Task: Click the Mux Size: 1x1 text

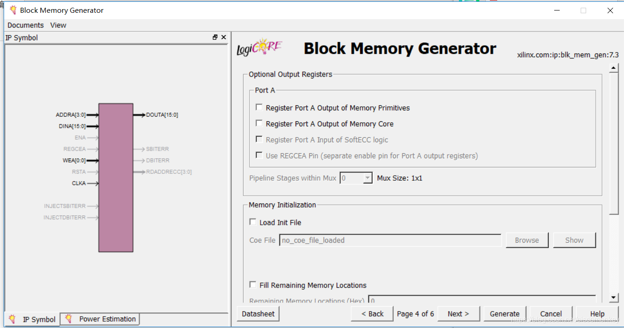Action: [x=400, y=178]
